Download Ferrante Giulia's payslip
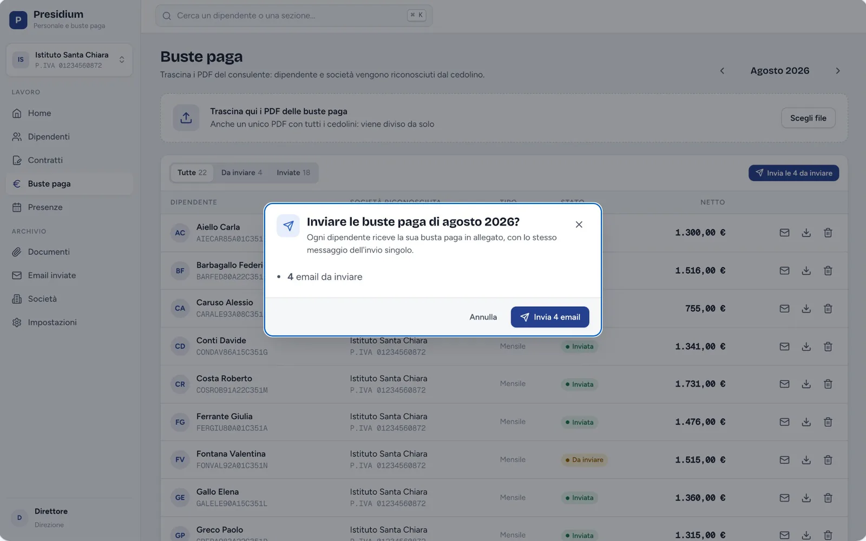The image size is (866, 541). [806, 422]
